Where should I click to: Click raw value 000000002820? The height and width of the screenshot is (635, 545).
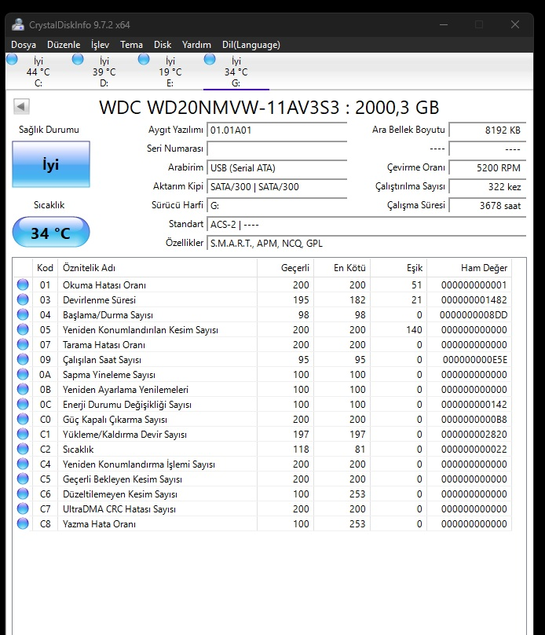(x=474, y=434)
